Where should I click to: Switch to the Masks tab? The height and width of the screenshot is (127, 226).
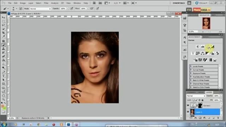tap(206, 37)
